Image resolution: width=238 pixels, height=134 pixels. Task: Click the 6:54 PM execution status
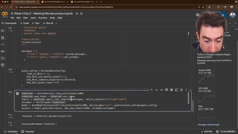click(x=206, y=131)
